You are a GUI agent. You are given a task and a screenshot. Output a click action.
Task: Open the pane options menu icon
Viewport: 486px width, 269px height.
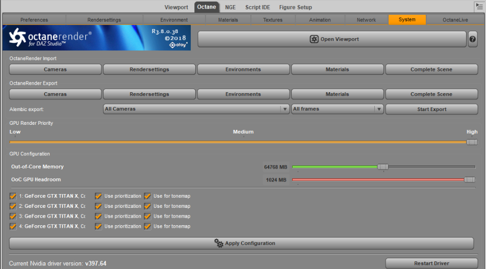coord(479,7)
